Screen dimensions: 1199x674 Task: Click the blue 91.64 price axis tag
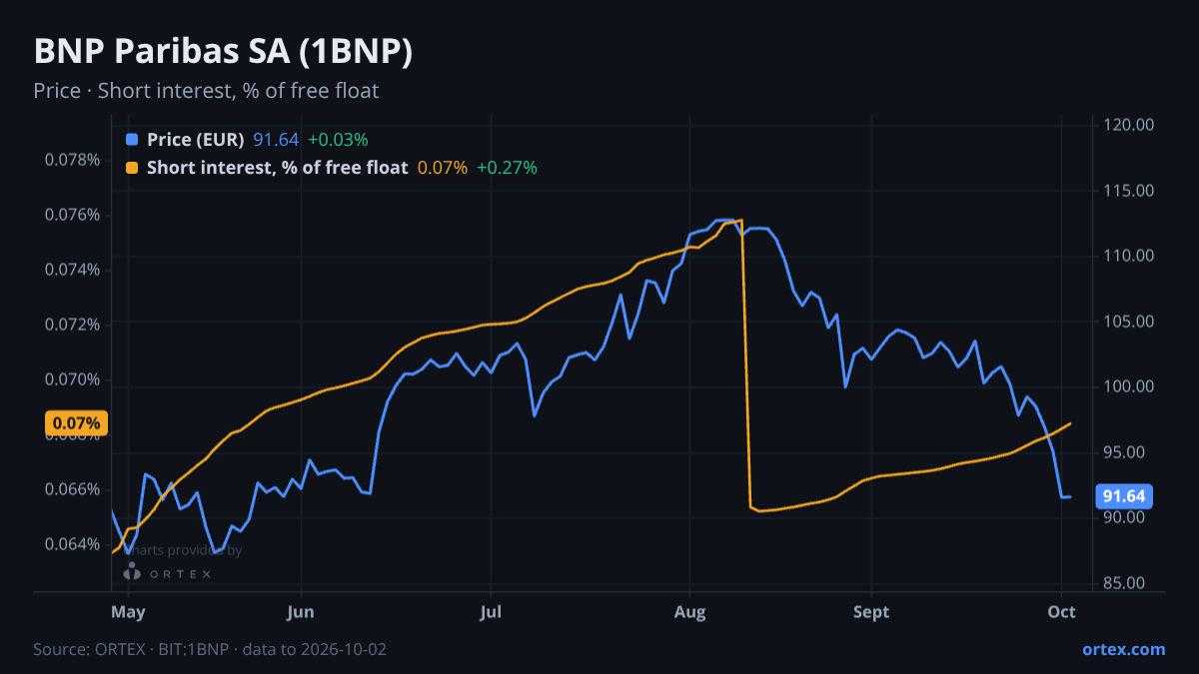pos(1125,496)
